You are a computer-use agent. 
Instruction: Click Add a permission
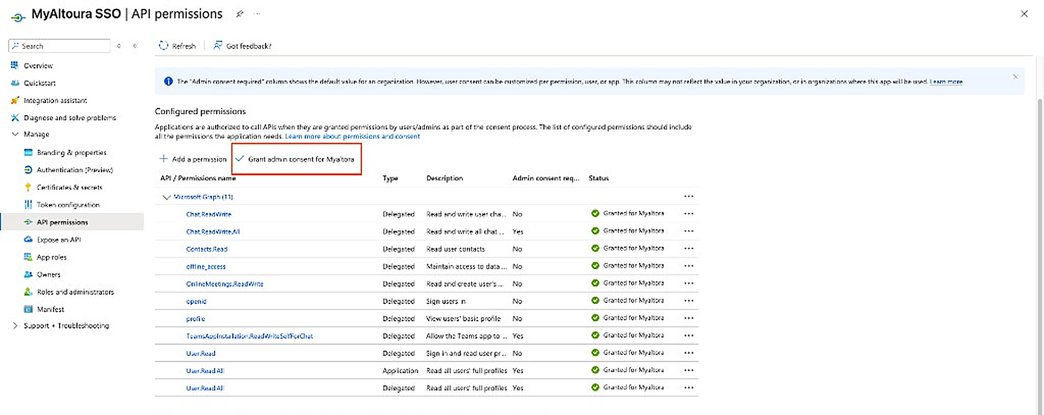193,159
